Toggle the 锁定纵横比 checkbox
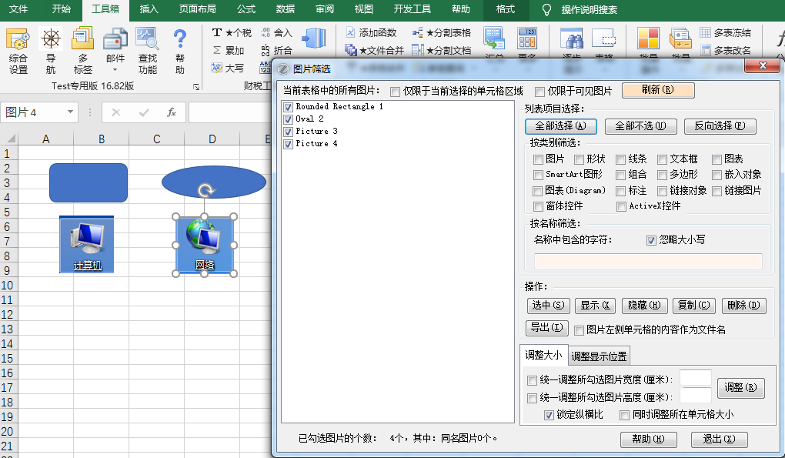The image size is (785, 458). (549, 415)
